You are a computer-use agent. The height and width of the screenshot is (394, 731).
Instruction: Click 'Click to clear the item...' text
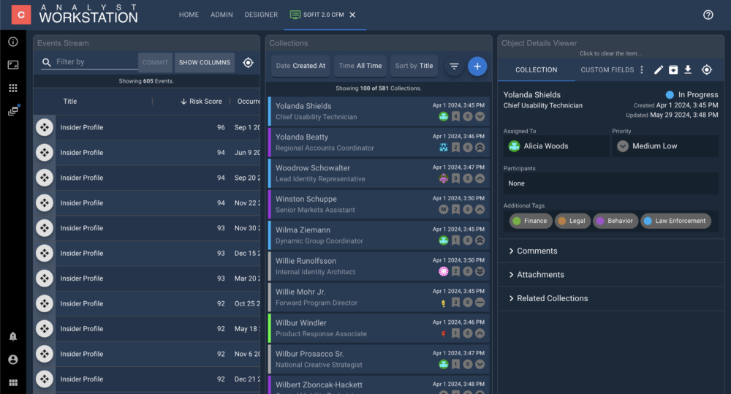click(610, 53)
